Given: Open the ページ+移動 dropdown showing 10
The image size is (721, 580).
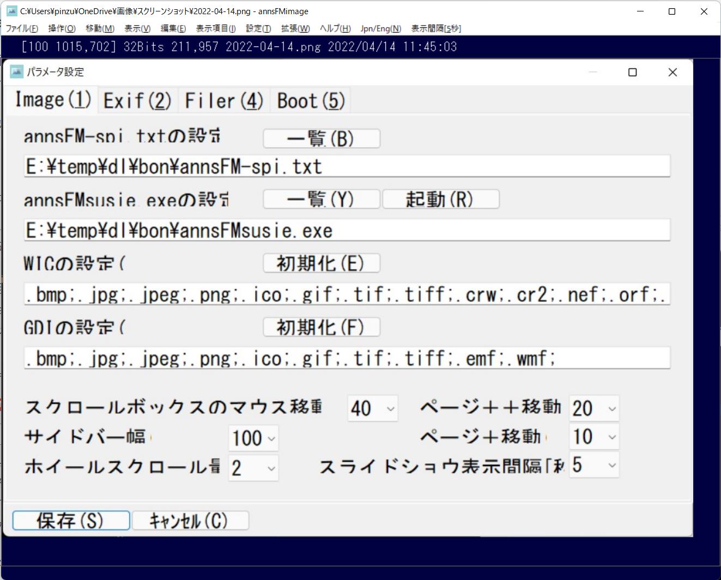Looking at the screenshot, I should pos(594,437).
